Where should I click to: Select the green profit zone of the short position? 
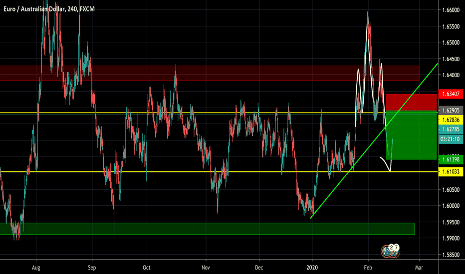[x=411, y=135]
